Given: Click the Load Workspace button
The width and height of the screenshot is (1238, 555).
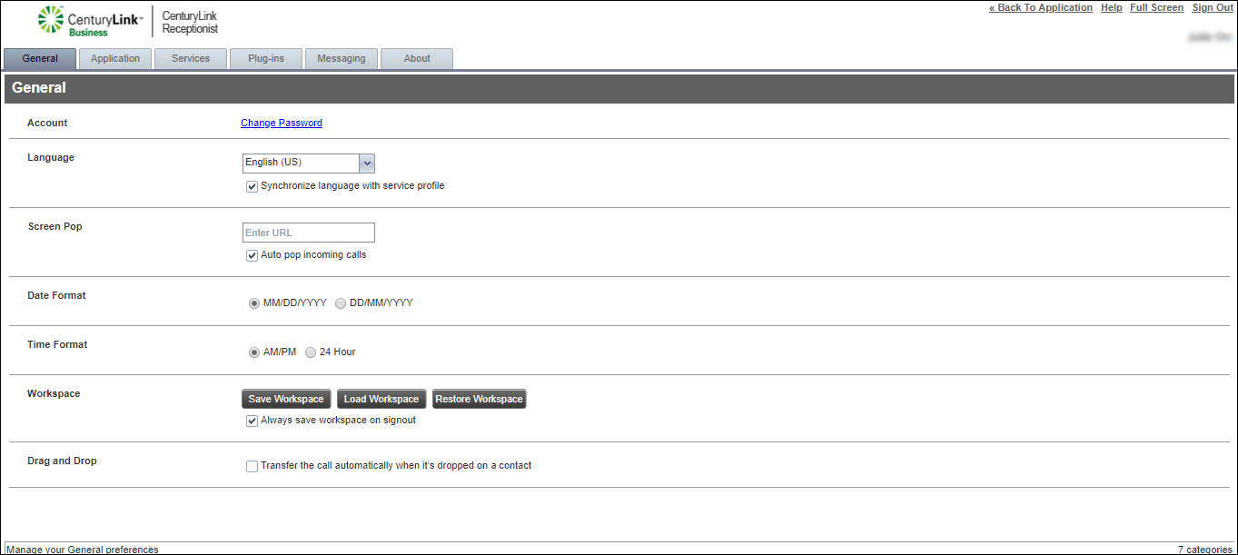Looking at the screenshot, I should [381, 399].
